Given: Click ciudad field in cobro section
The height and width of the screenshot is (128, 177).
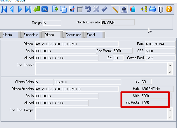Looking at the screenshot, I should tap(62, 103).
